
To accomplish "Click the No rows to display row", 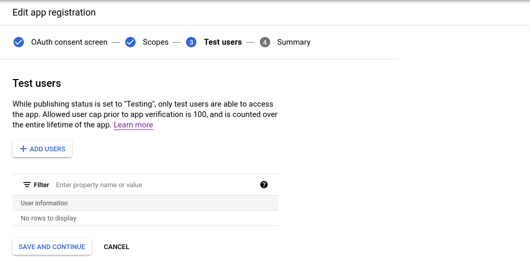I will 49,218.
